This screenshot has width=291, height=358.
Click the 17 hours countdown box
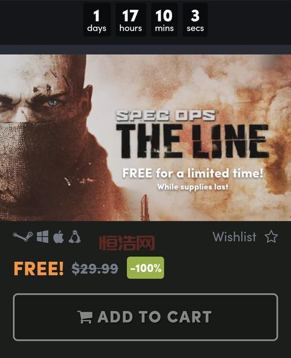pos(130,20)
